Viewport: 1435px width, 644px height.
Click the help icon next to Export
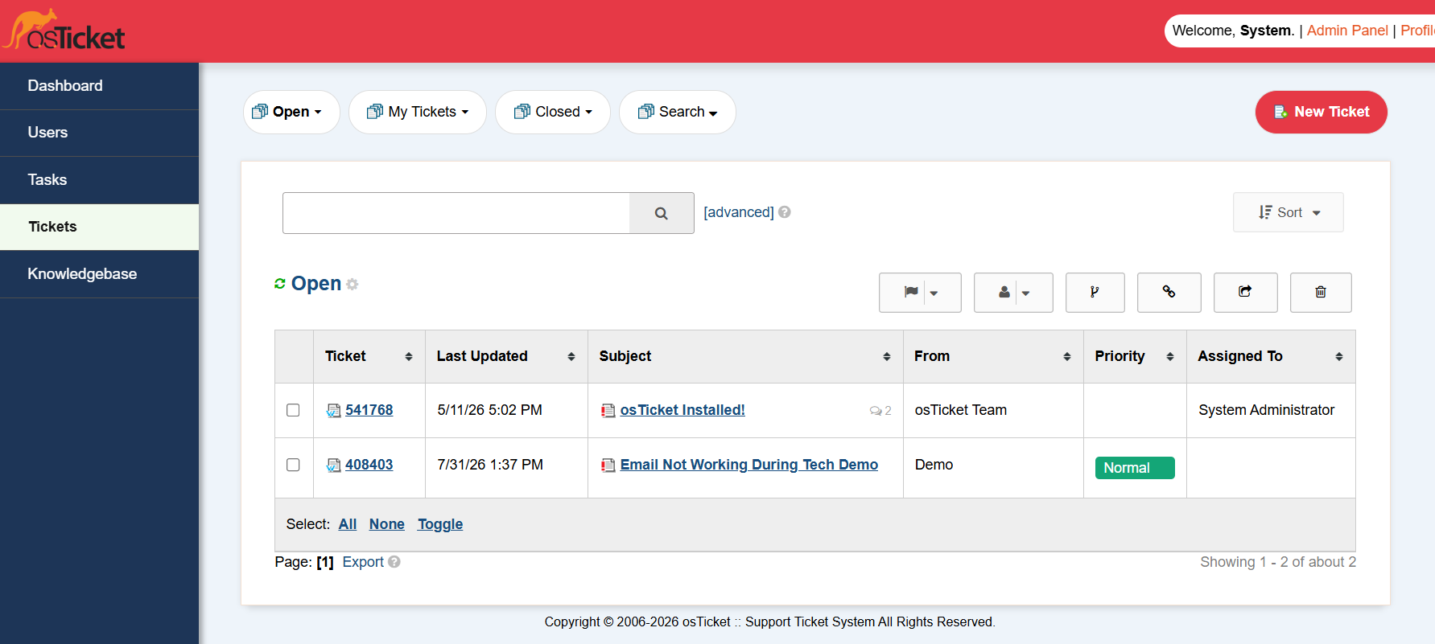pos(394,562)
